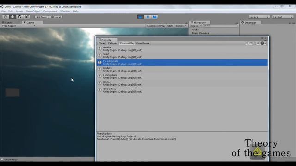Image resolution: width=296 pixels, height=166 pixels.
Task: Open the Window menu
Action: pos(65,11)
